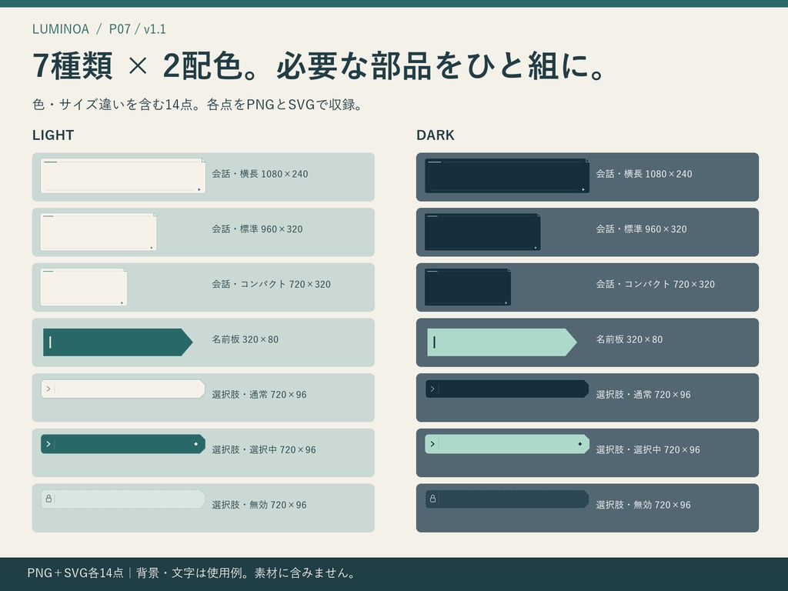This screenshot has width=788, height=591.
Task: Click diamond marker in LIGHT selected choice bar
Action: [x=196, y=444]
